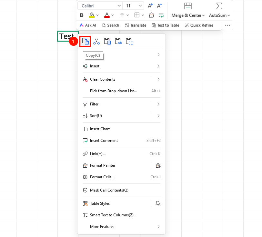Viewport: 262px width, 237px height.
Task: Click the borders icon
Action: (x=137, y=15)
